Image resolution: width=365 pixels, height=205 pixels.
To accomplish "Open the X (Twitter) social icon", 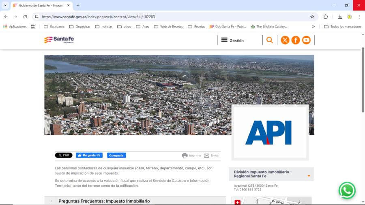I will pyautogui.click(x=285, y=40).
